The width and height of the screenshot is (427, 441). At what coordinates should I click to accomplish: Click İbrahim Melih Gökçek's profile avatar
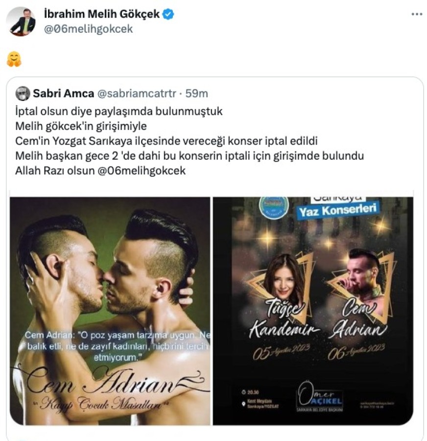(x=22, y=22)
